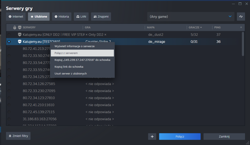Select radio for 80.72.45.139:27115 row
This screenshot has height=145, width=250.
9,112
